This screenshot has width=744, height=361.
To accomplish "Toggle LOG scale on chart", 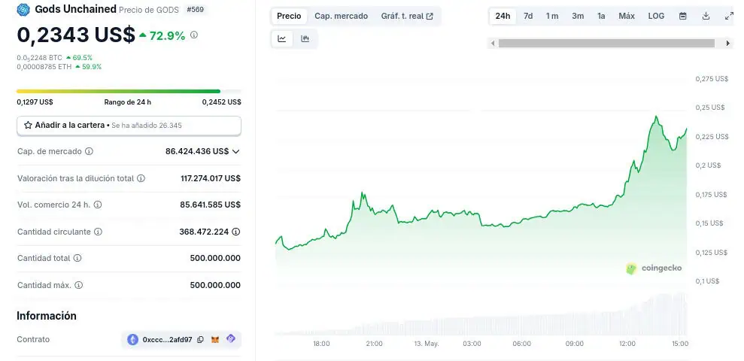I will tap(656, 16).
